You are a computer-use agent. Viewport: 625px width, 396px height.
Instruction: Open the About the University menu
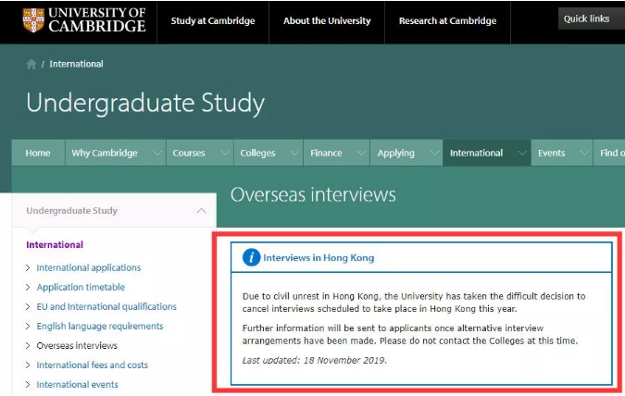click(327, 20)
